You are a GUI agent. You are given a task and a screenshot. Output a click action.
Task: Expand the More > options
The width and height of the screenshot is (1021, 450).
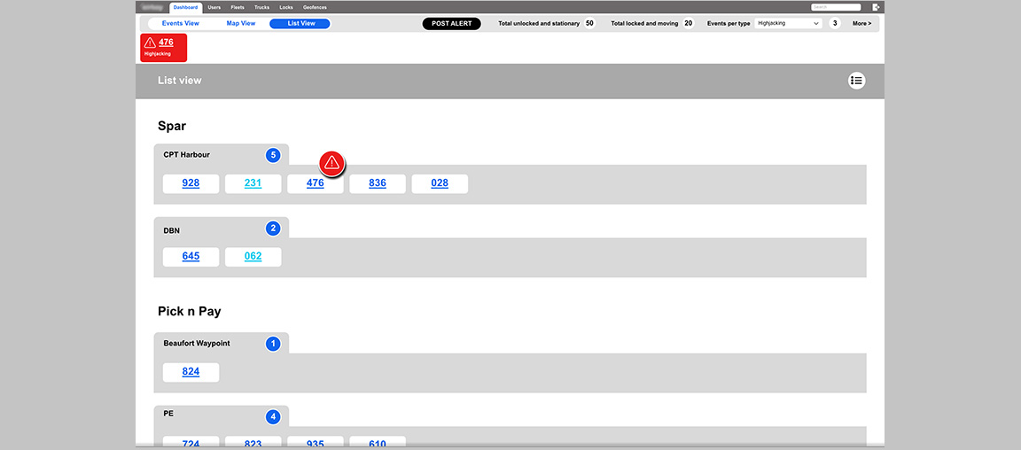861,24
